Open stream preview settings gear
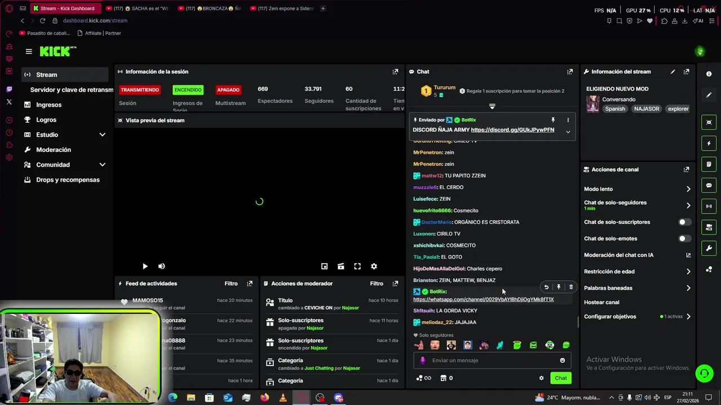This screenshot has height=405, width=721. (374, 266)
